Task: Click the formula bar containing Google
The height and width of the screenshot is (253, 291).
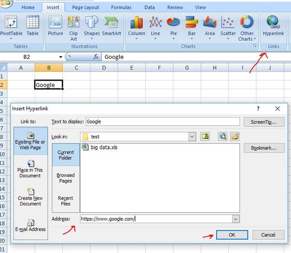Action: [x=196, y=57]
